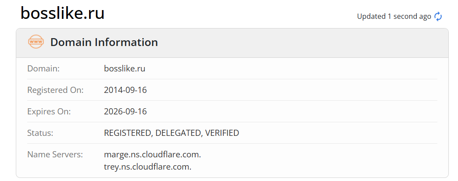Click the bosslike.ru page heading

coord(62,13)
